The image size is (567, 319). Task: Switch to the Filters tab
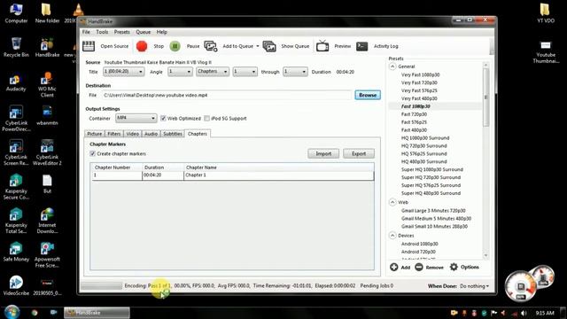click(x=114, y=134)
